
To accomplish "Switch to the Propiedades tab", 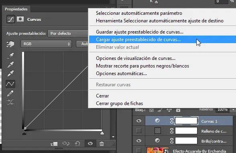I will click(x=16, y=9).
